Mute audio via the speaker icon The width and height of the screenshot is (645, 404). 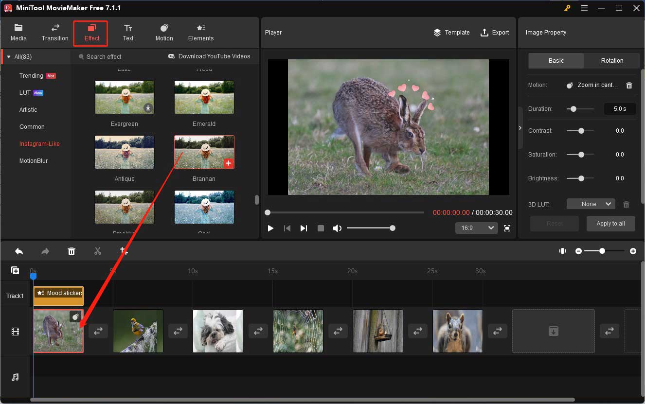[x=337, y=228]
